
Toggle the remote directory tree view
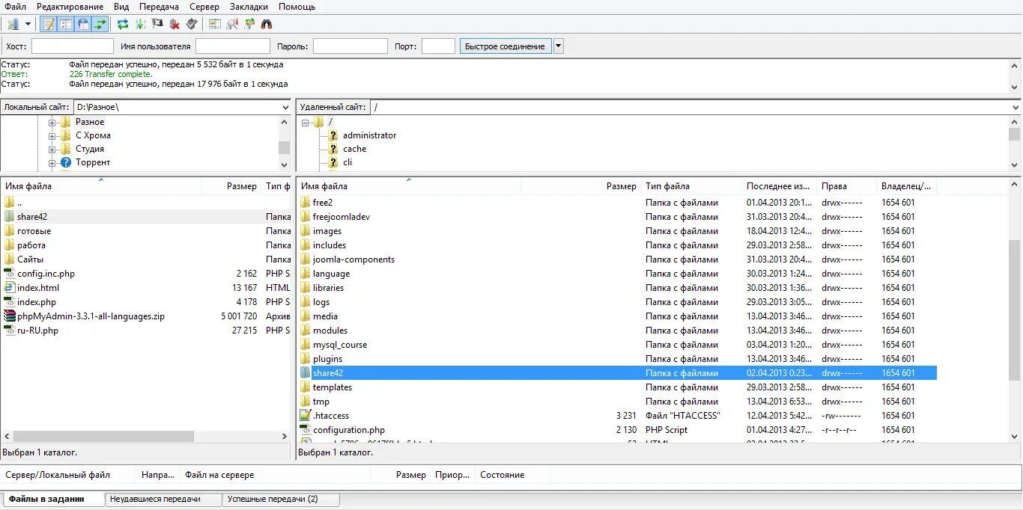(84, 23)
